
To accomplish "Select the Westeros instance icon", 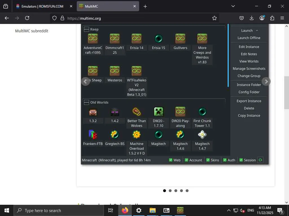I will click(x=115, y=71).
